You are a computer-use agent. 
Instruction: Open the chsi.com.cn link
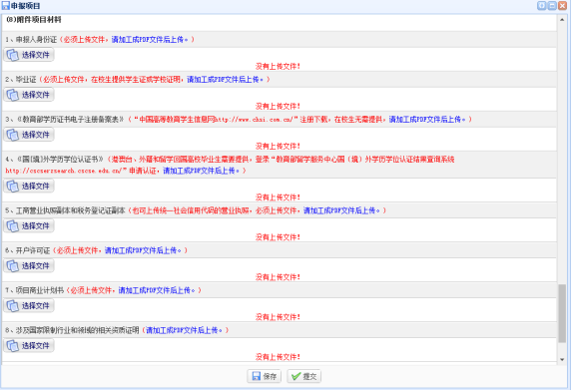254,120
